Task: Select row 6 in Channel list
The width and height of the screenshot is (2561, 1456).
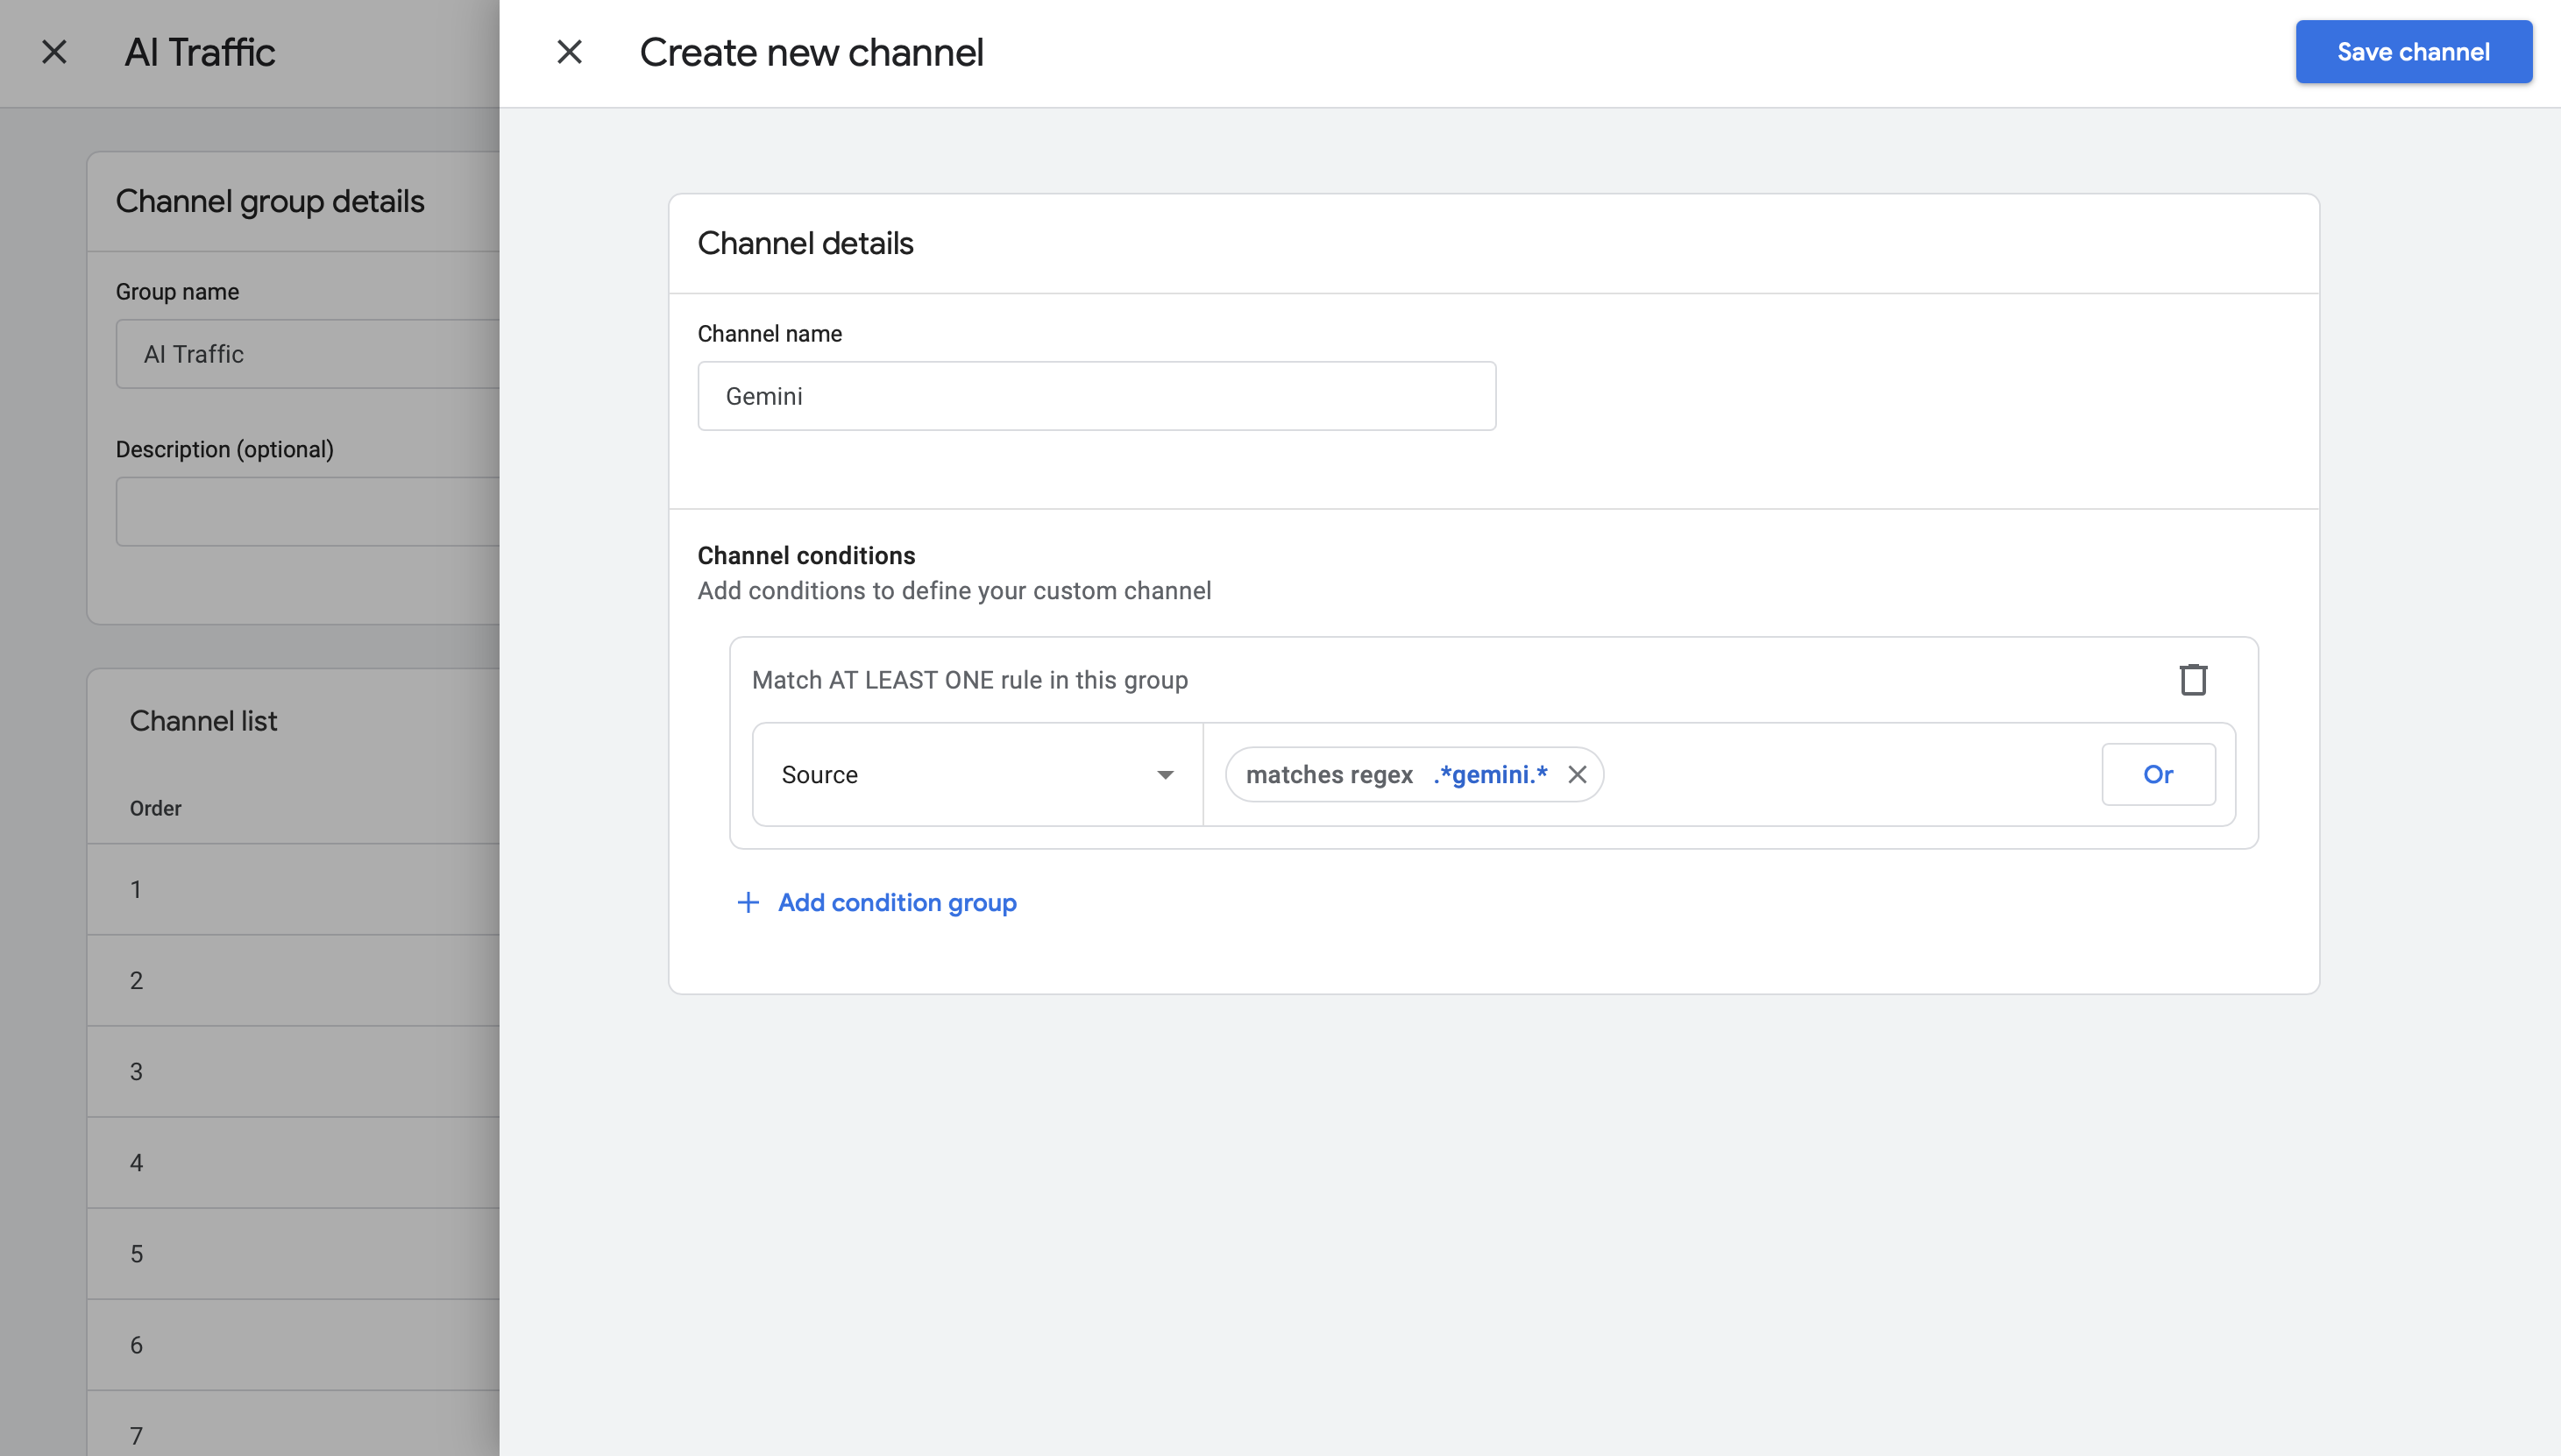Action: click(x=293, y=1345)
